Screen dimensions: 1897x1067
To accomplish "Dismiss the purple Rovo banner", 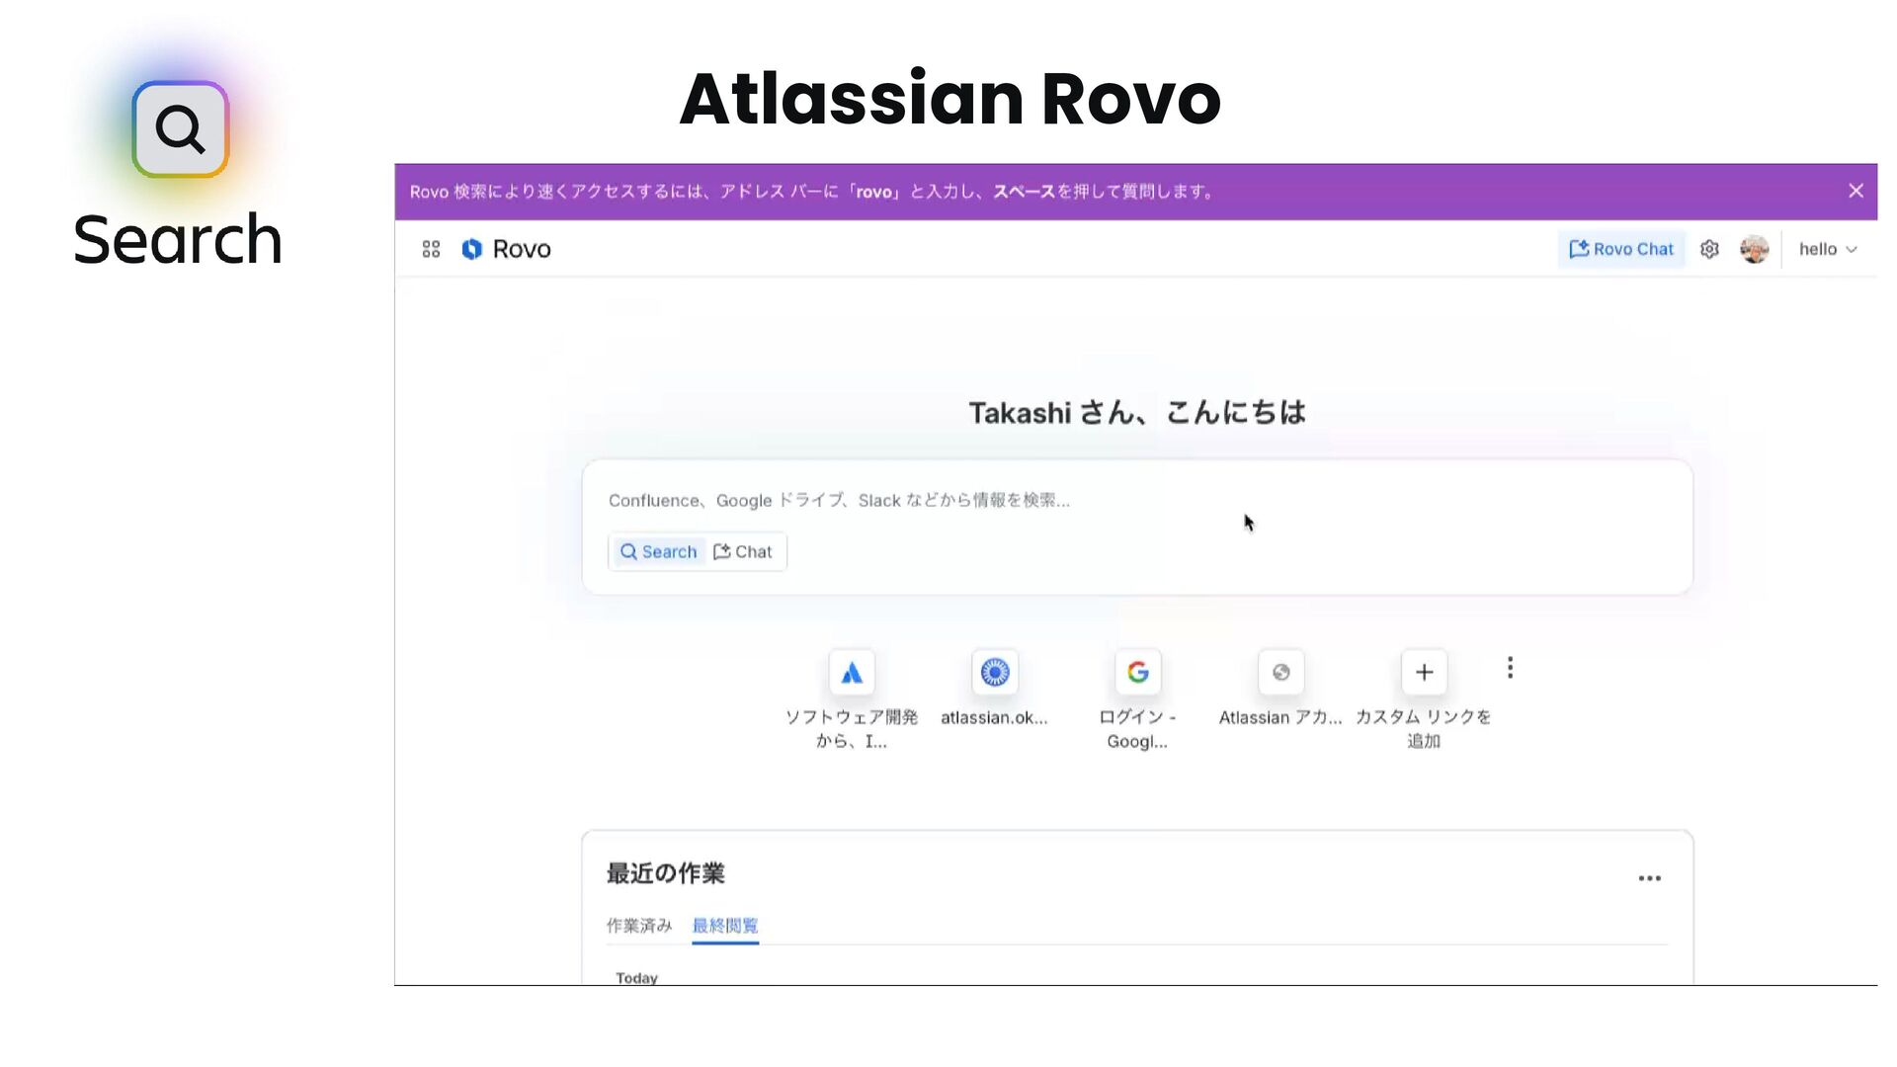I will [1856, 191].
